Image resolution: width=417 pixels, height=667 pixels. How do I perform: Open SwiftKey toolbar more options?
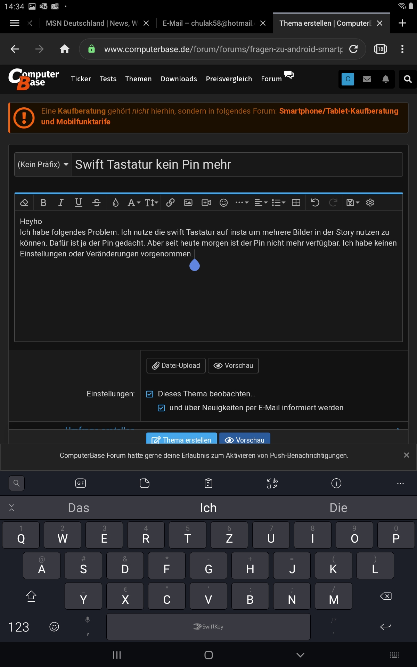[400, 483]
